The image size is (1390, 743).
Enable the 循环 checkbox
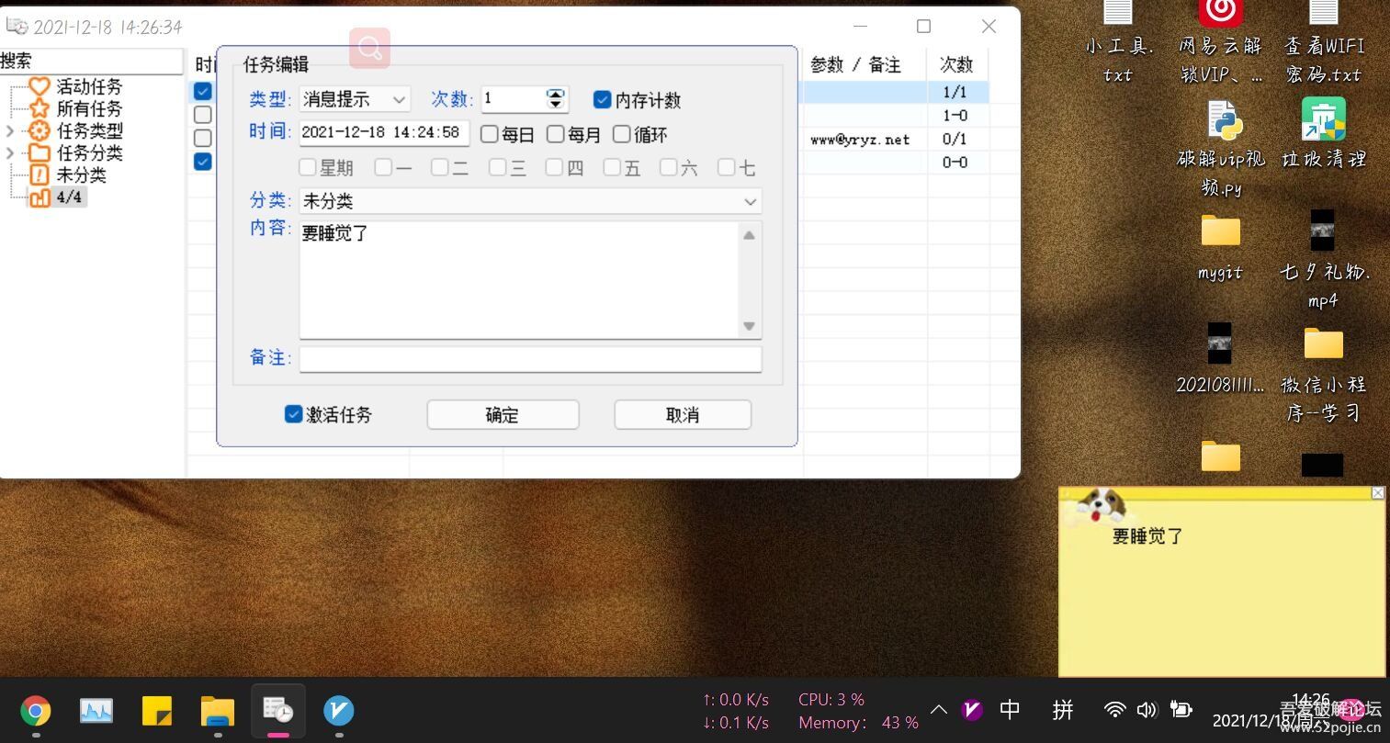tap(622, 134)
